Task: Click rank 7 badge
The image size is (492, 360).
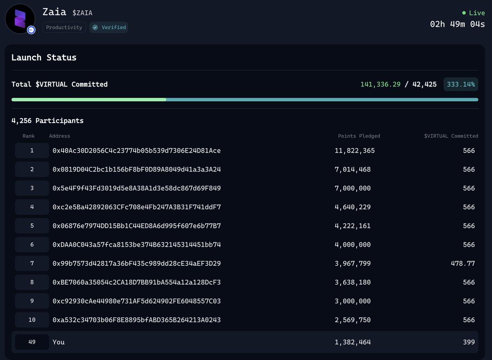Action: coord(32,263)
